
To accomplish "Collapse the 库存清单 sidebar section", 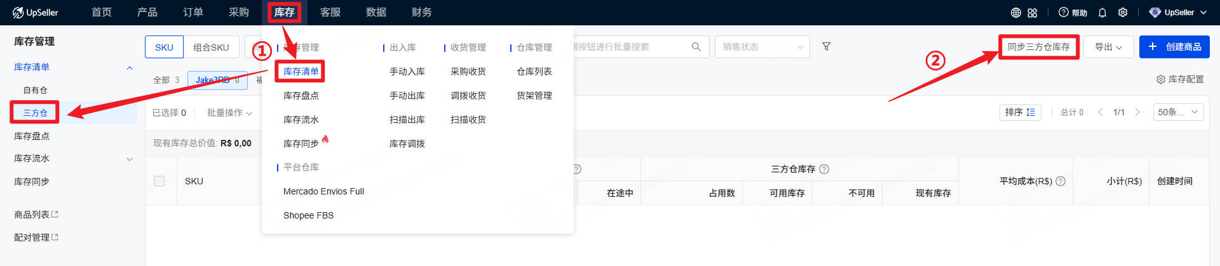I will (x=130, y=68).
